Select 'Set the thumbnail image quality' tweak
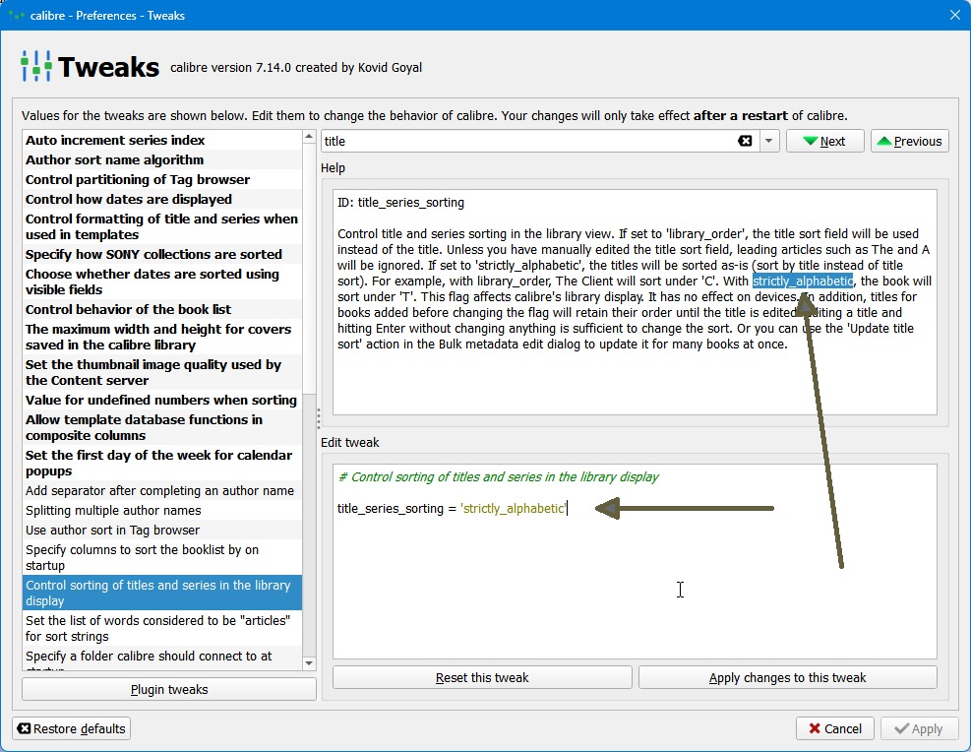This screenshot has height=752, width=971. tap(161, 372)
